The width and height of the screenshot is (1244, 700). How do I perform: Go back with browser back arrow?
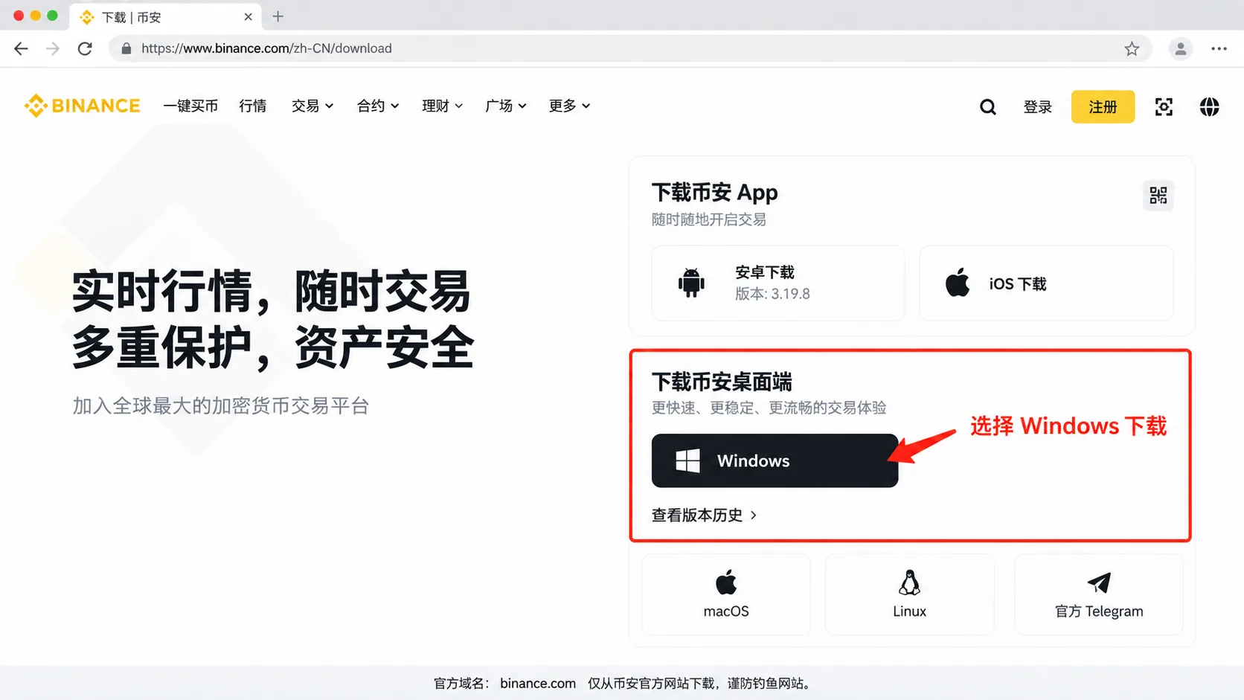click(x=21, y=48)
